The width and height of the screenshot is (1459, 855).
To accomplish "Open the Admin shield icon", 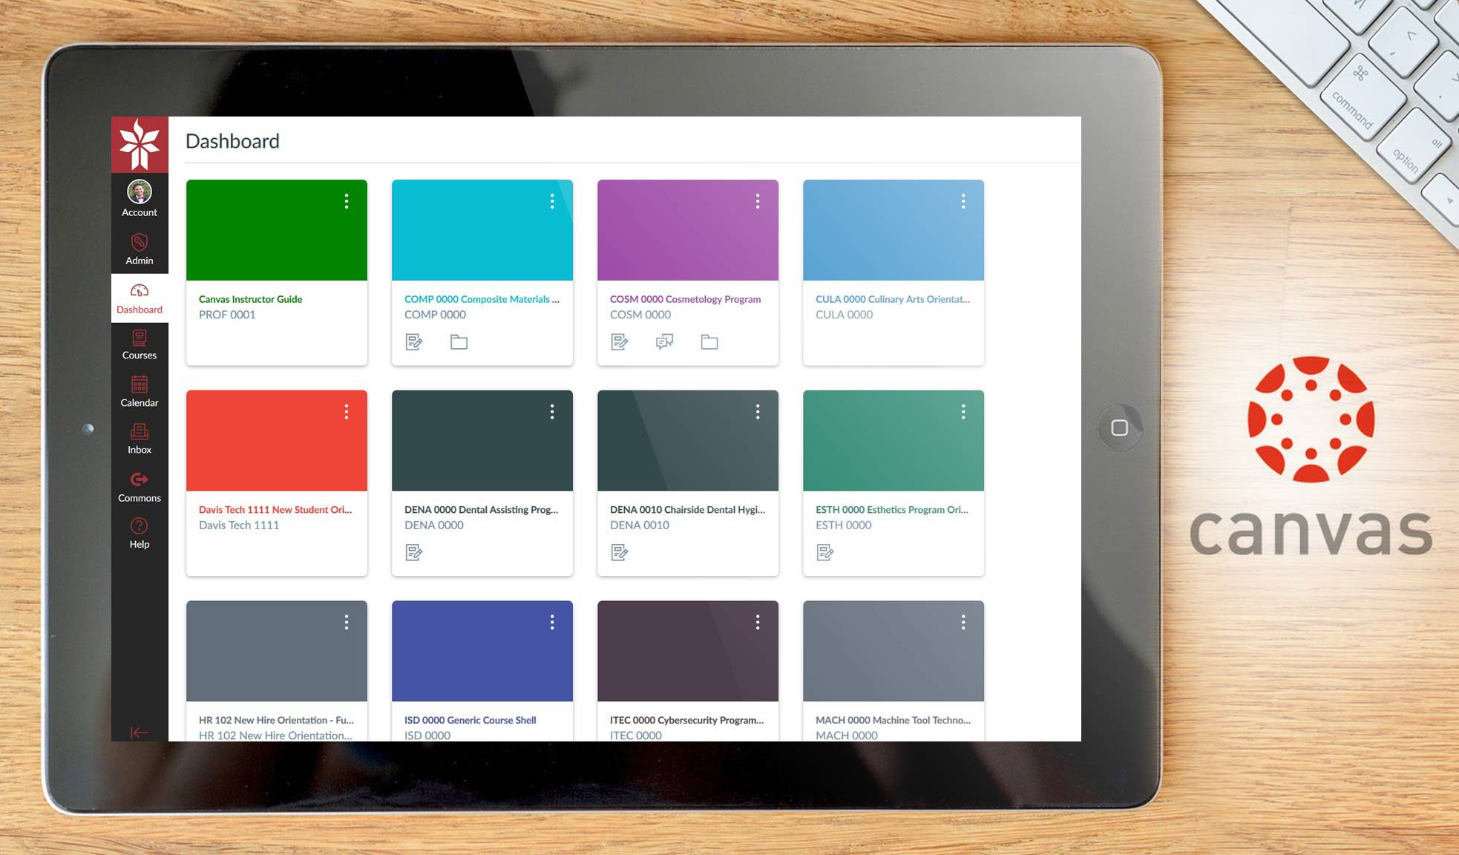I will (x=139, y=243).
